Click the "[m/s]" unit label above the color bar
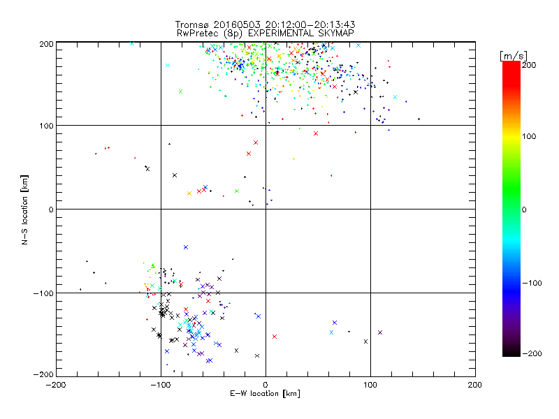The width and height of the screenshot is (559, 419). tap(513, 56)
